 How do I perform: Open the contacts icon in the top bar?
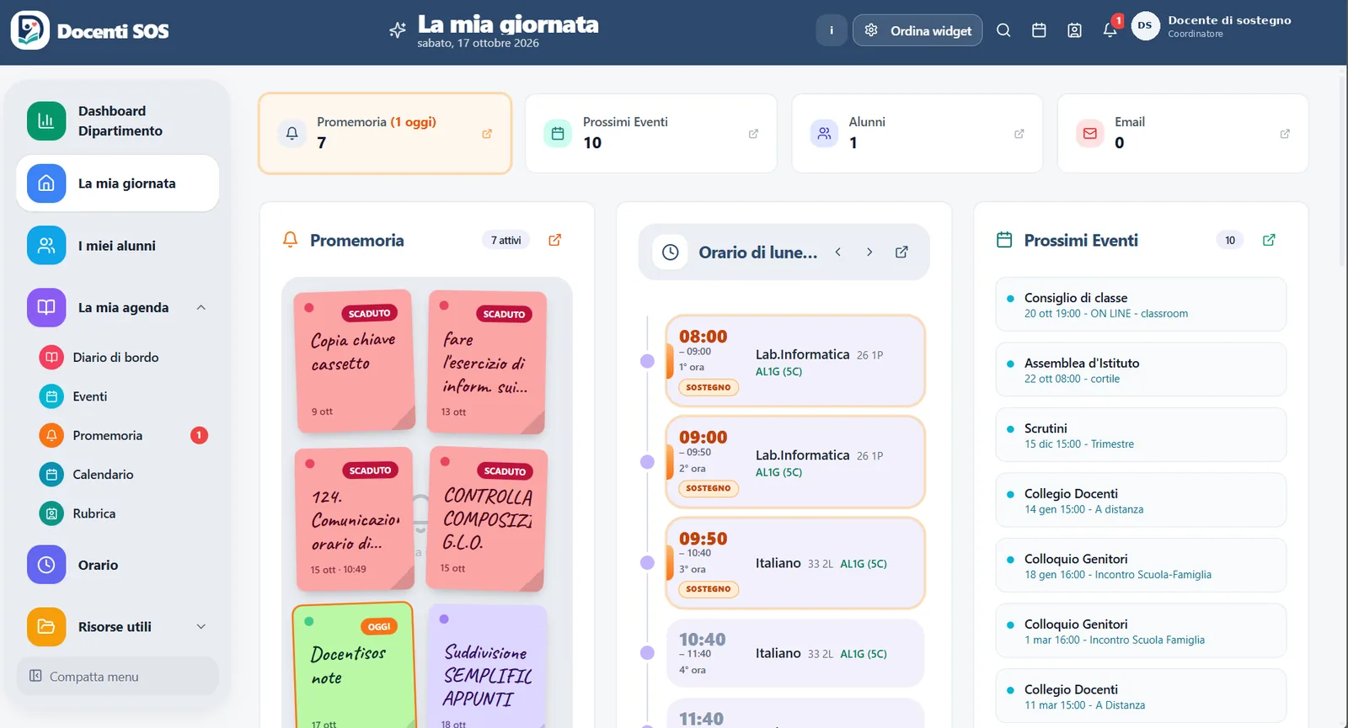(1074, 30)
